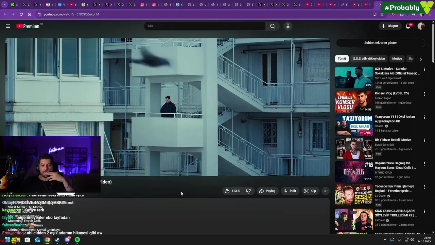Image resolution: width=435 pixels, height=245 pixels.
Task: Click the Oluştur create button
Action: coord(390,26)
